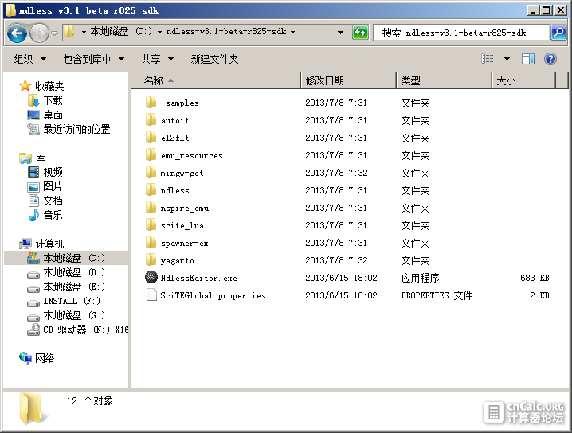Sort by 类型 column header
The height and width of the screenshot is (433, 572).
(x=445, y=80)
